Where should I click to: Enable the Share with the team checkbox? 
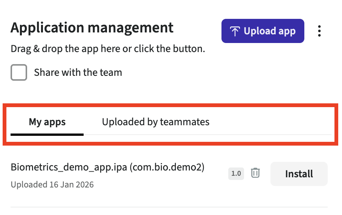click(x=19, y=72)
